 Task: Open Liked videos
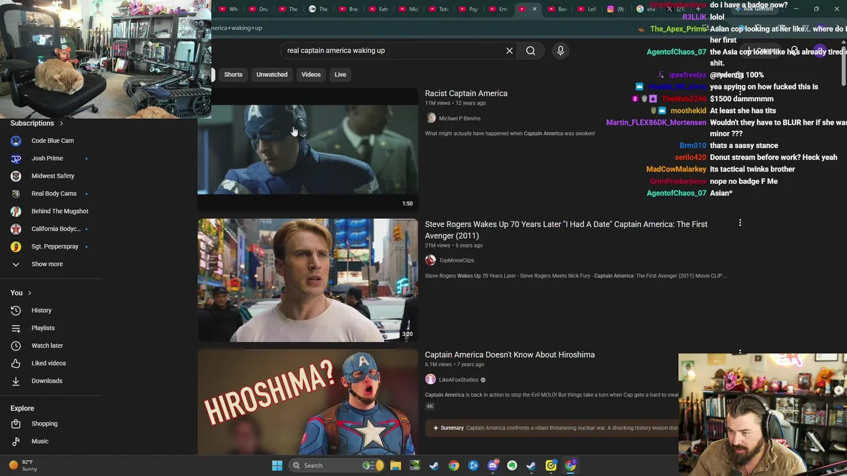(x=50, y=363)
